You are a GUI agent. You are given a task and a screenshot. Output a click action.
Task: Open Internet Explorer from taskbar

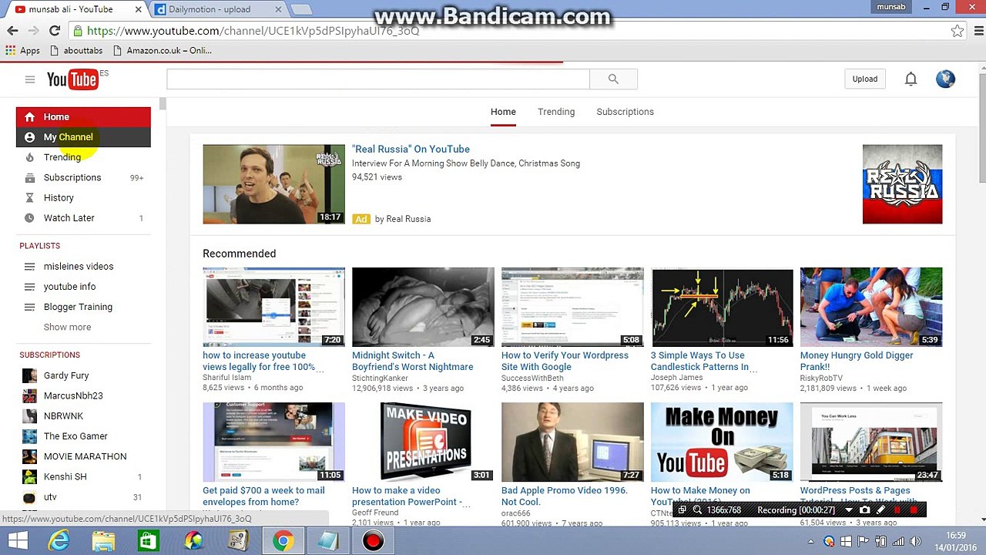(59, 541)
